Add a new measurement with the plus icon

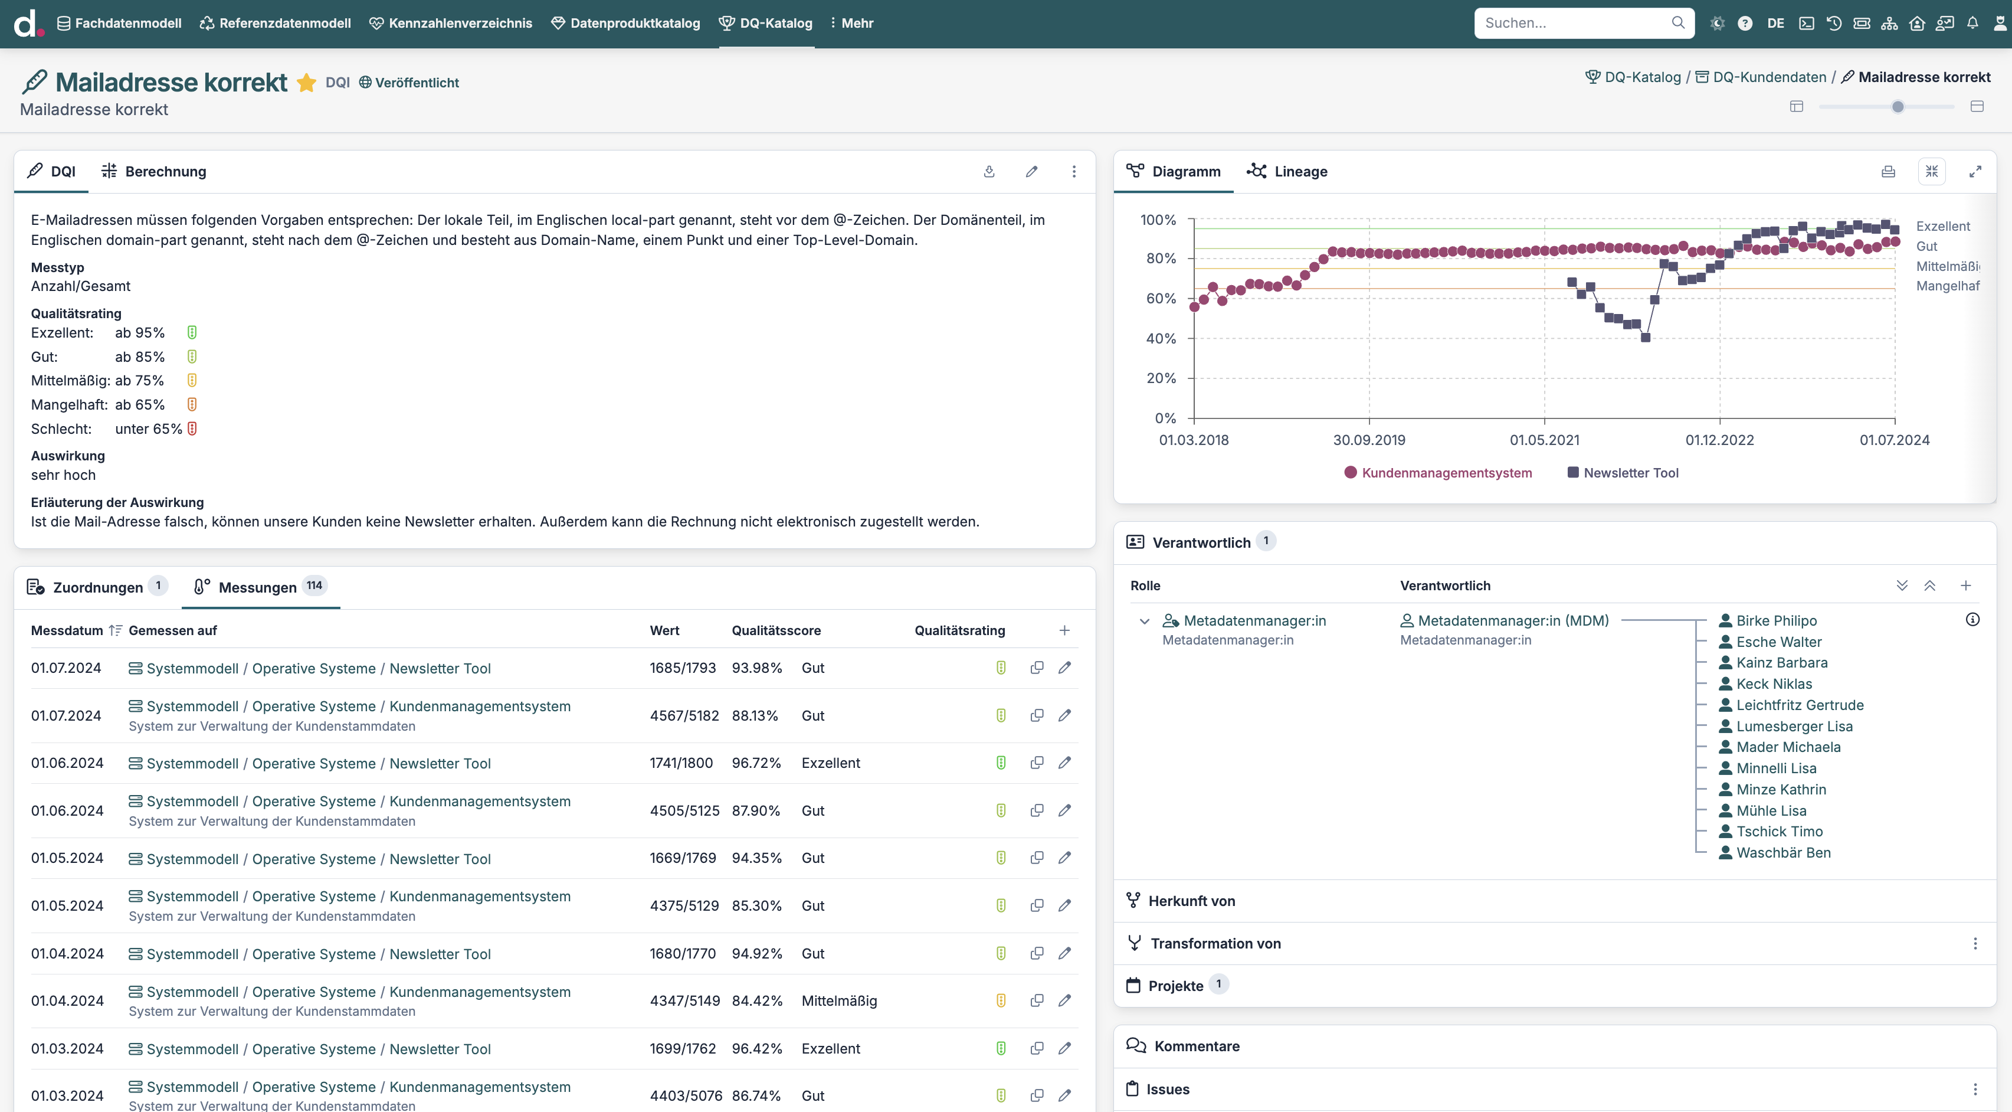1064,630
